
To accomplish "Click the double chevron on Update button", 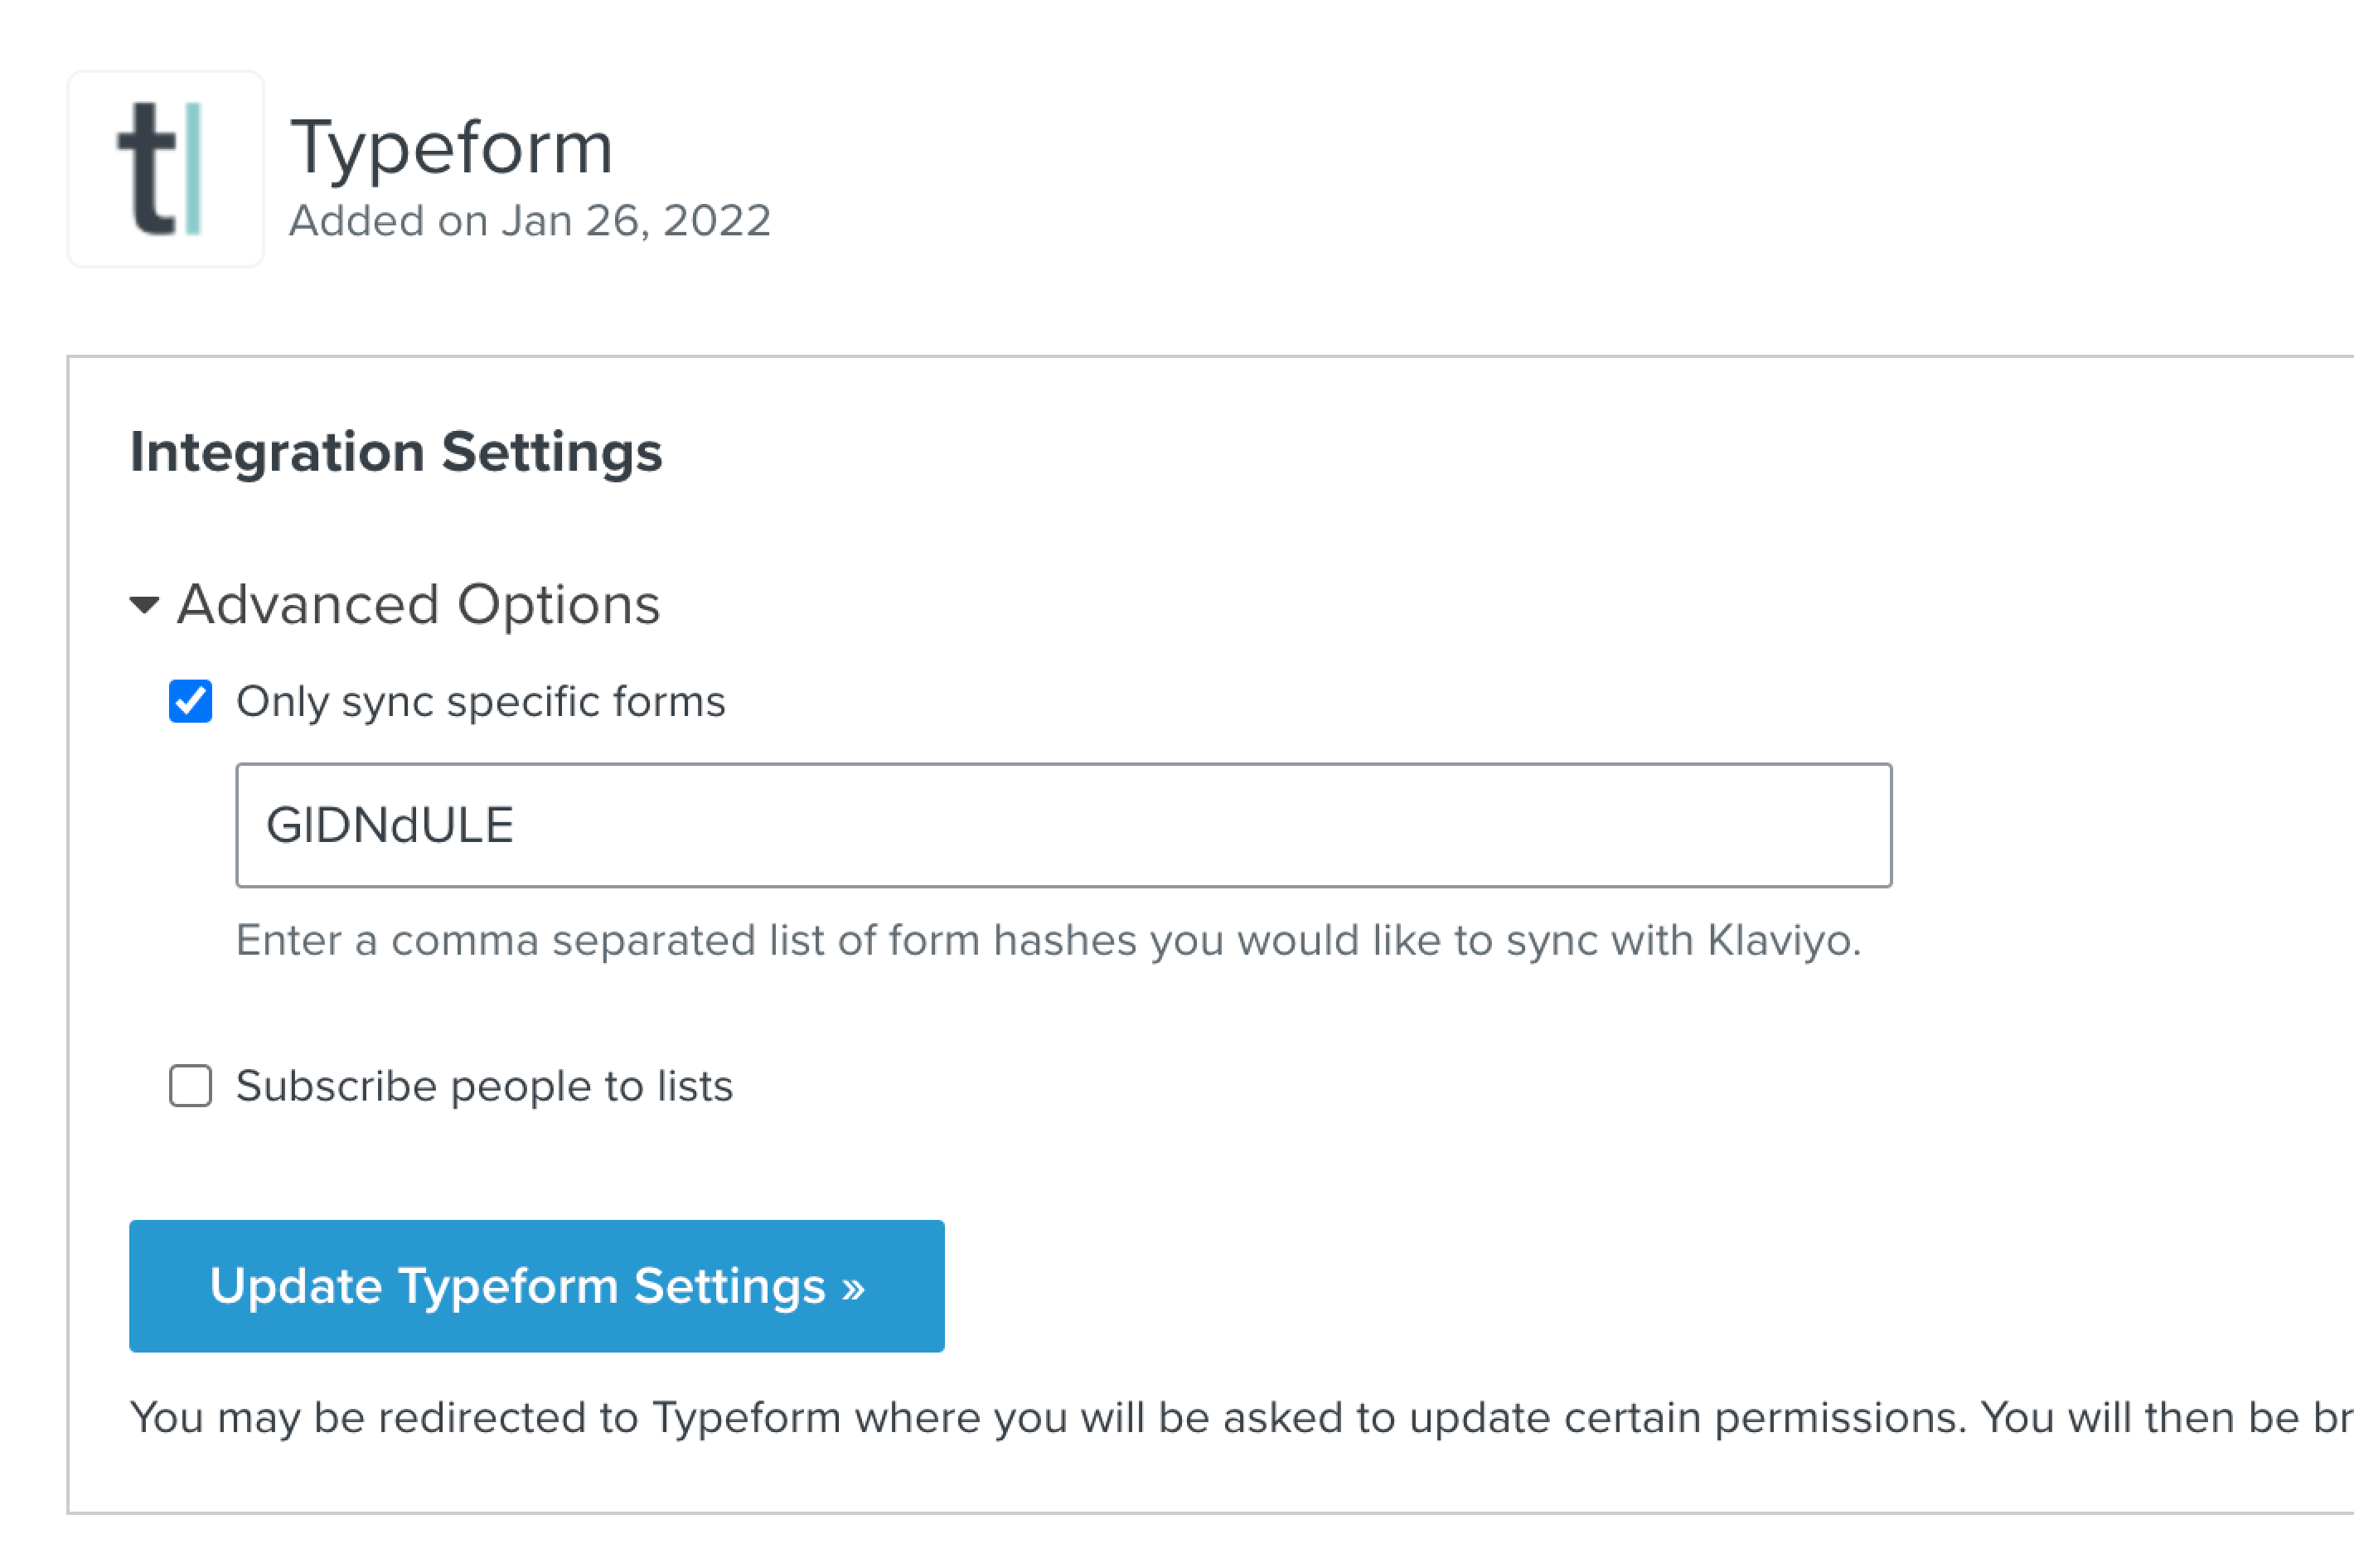I will pyautogui.click(x=853, y=1288).
